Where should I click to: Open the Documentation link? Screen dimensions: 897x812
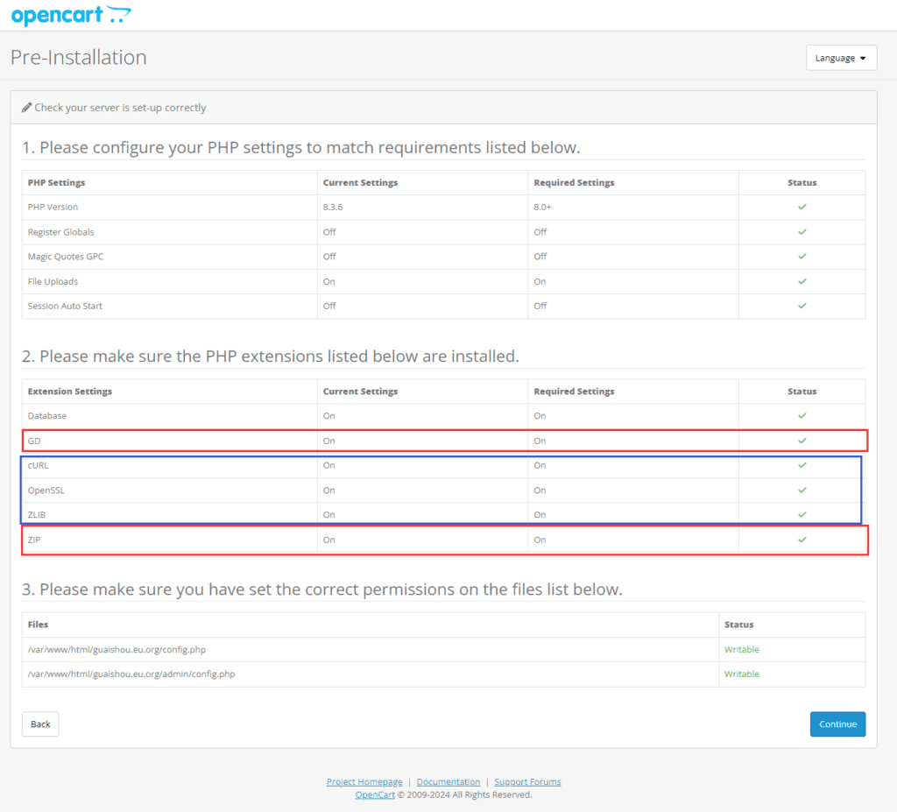pos(448,781)
